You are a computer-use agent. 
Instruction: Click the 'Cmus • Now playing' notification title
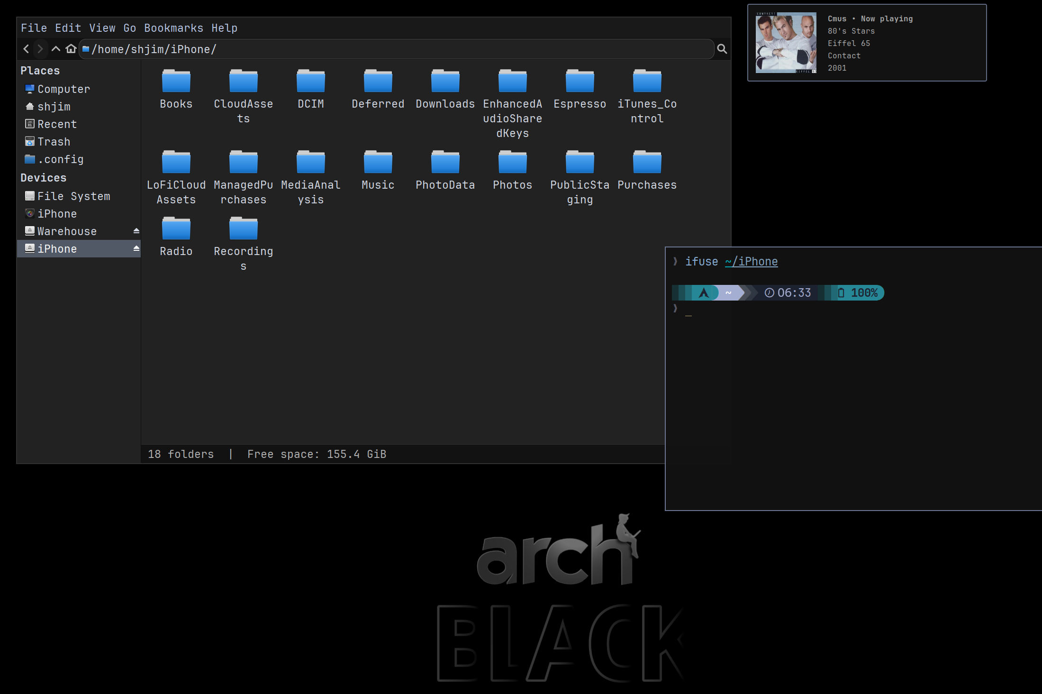pyautogui.click(x=870, y=19)
